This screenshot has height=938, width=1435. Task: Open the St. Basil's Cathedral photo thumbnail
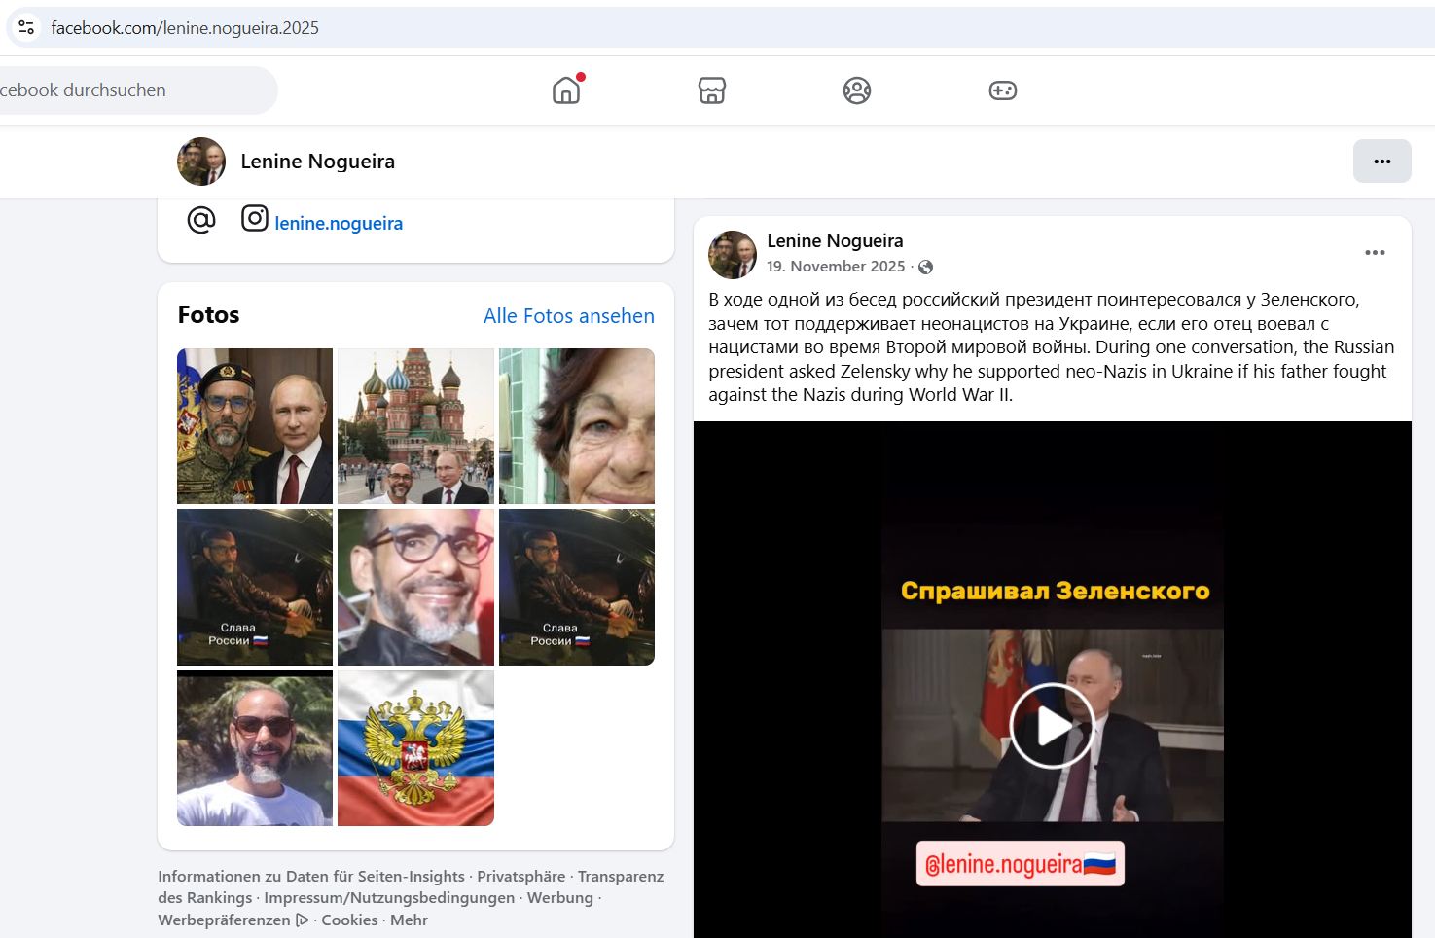point(415,426)
